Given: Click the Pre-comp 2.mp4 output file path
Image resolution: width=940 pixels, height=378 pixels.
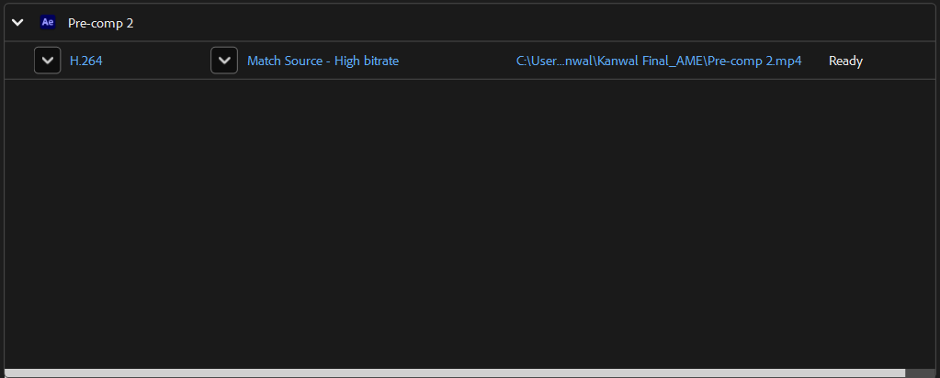Looking at the screenshot, I should point(659,61).
